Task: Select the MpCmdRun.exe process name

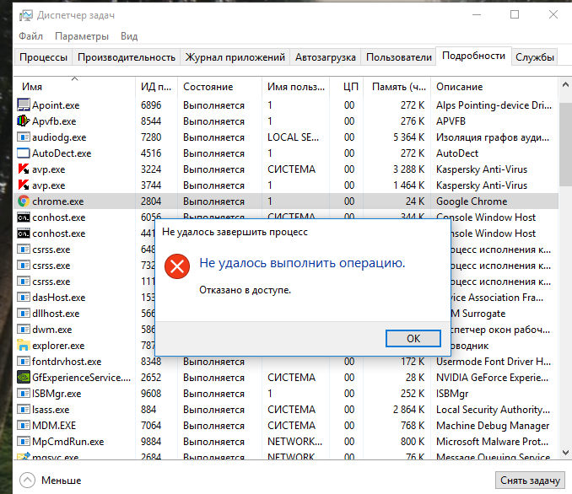Action: [67, 442]
